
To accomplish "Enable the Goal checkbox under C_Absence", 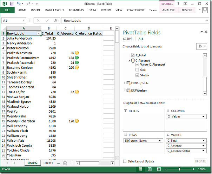I will [x=137, y=70].
